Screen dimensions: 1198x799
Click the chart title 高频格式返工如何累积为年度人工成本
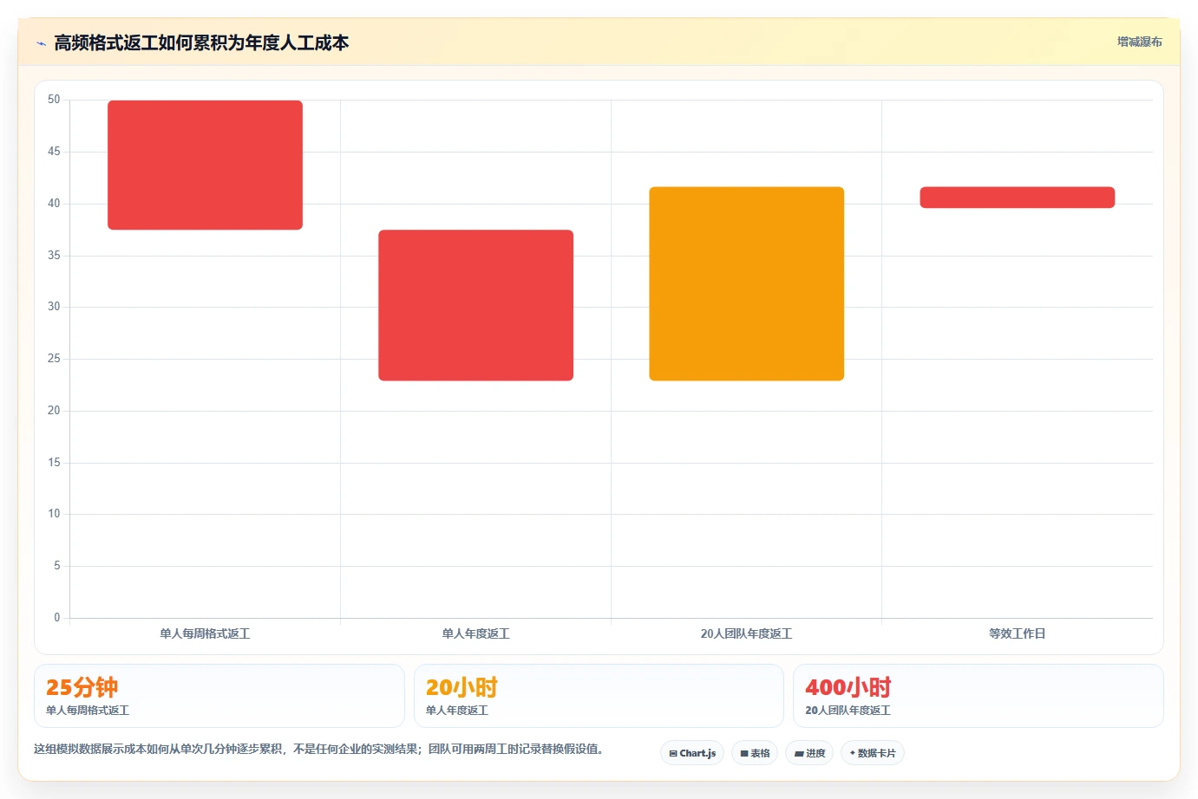coord(201,42)
